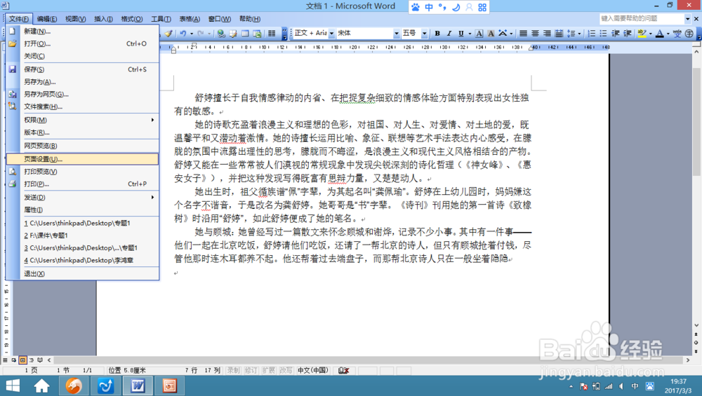Switch to Web layout view button
This screenshot has height=396, width=702.
(14, 360)
